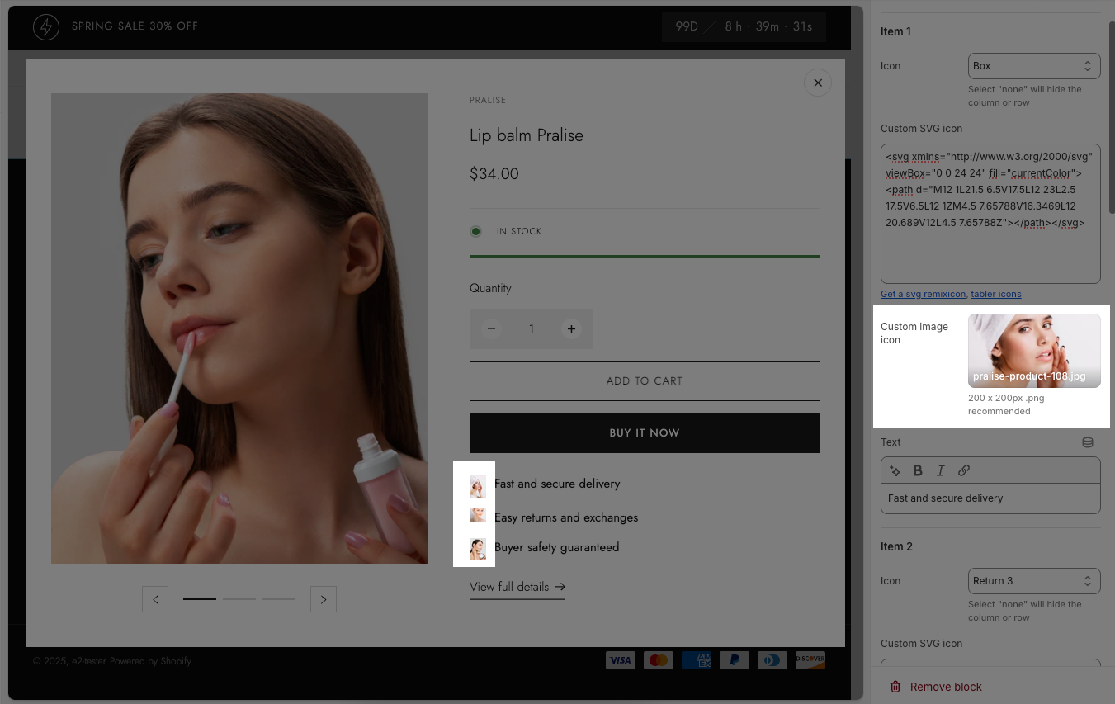The image size is (1115, 704).
Task: Click the dynamic source icon beside Text
Action: [1088, 442]
